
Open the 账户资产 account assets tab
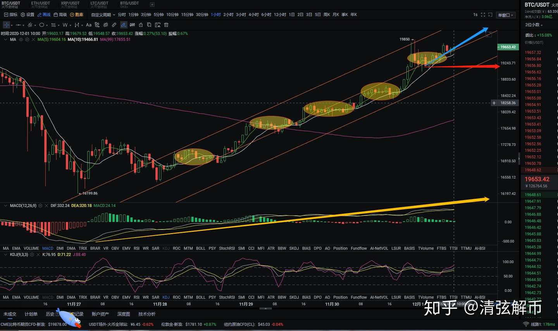(x=100, y=314)
